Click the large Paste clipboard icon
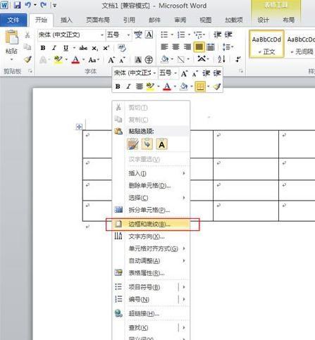315x340 pixels. coord(11,37)
